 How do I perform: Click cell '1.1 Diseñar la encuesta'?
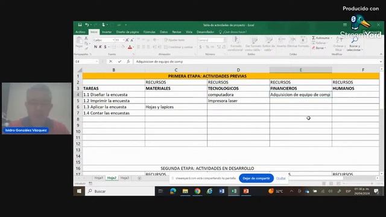(x=114, y=95)
